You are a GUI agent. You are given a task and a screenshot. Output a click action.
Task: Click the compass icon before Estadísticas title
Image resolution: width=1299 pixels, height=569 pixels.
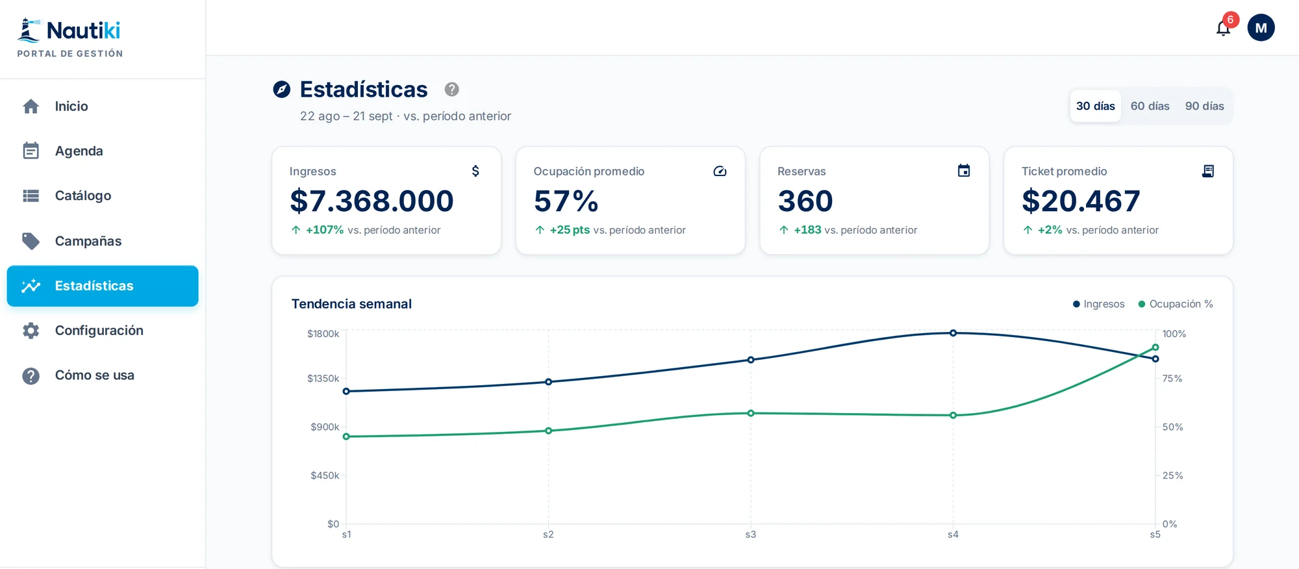[x=282, y=90]
